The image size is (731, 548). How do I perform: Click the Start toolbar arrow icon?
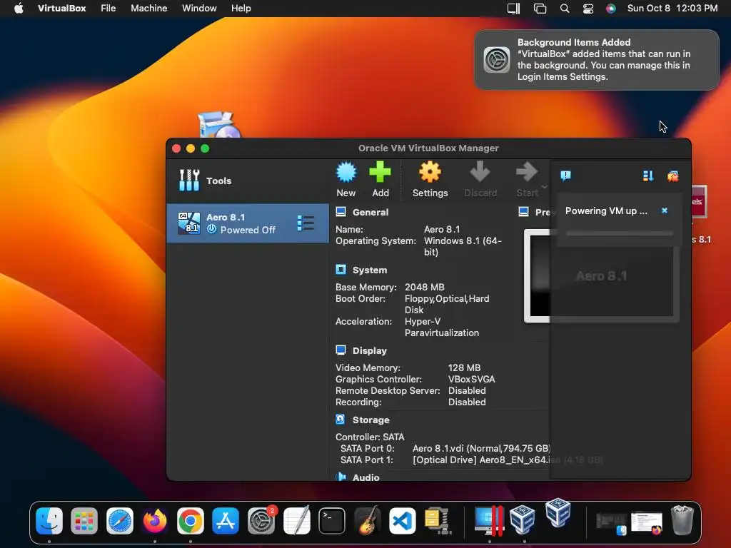tap(527, 172)
